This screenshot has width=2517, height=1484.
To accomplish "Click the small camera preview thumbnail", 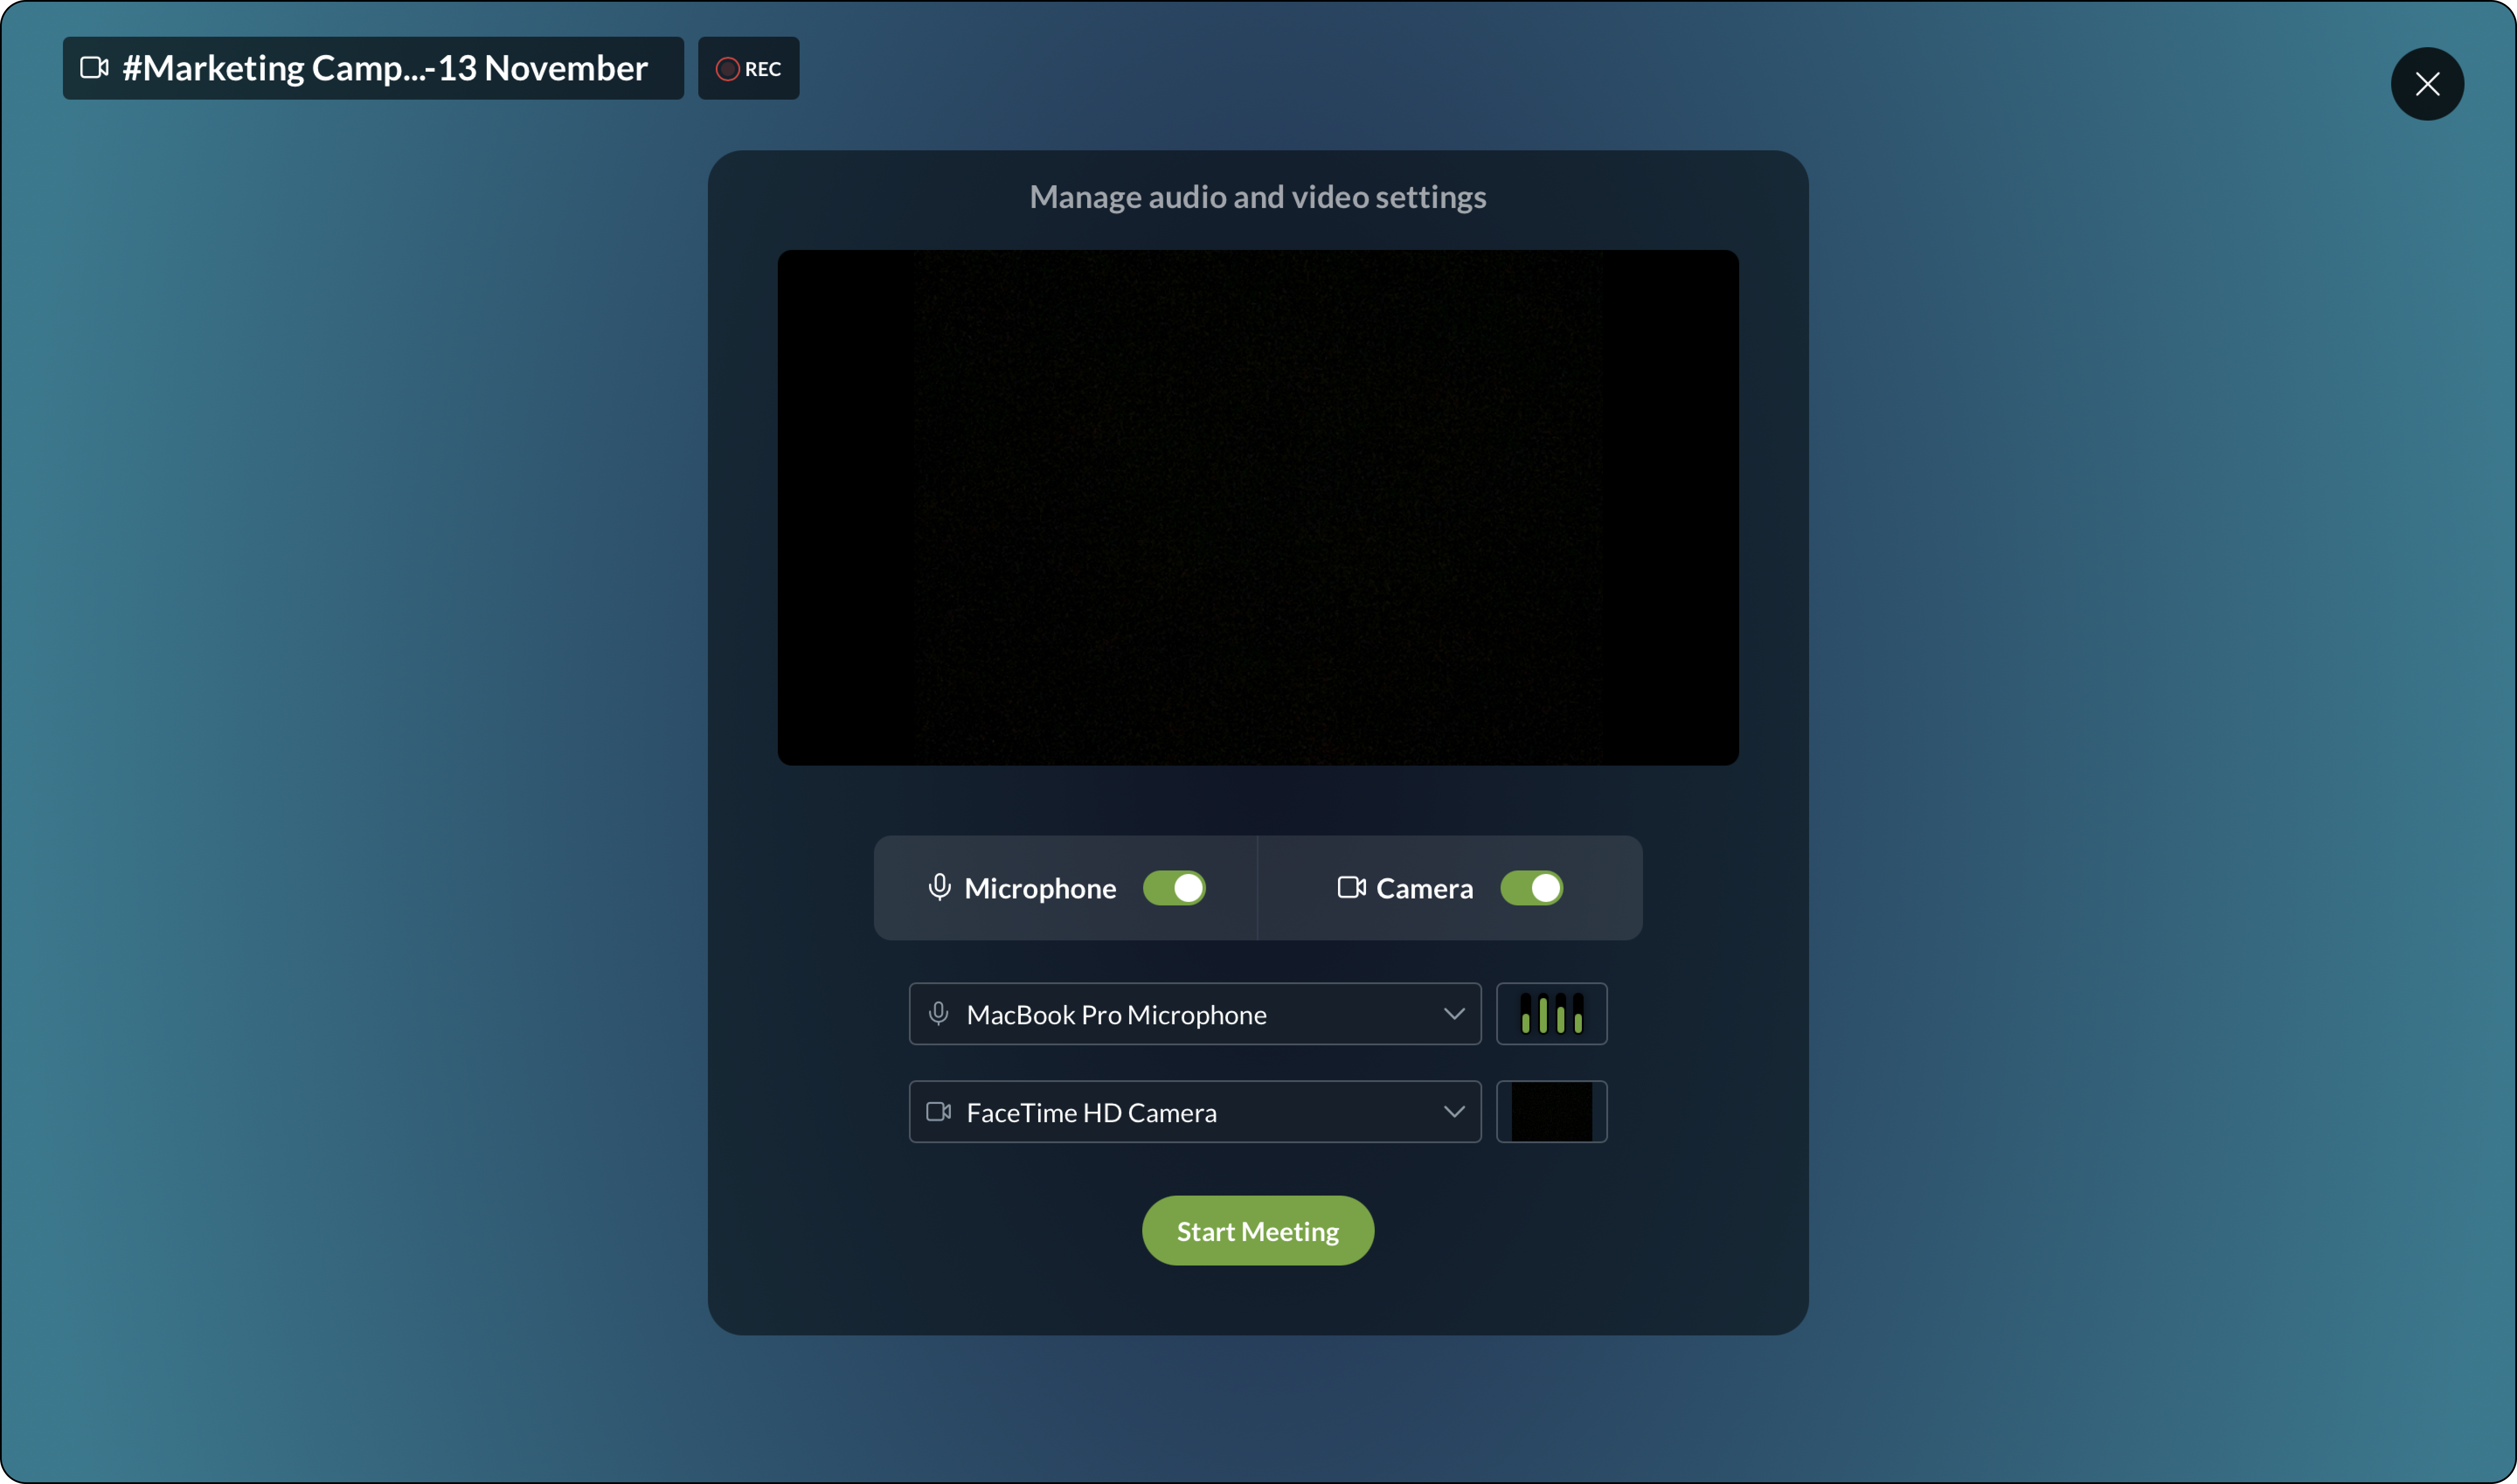I will tap(1551, 1112).
